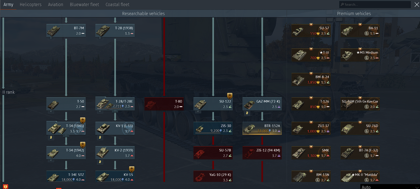This screenshot has width=420, height=189.
Task: Click the BT-7M tank icon
Action: click(54, 30)
